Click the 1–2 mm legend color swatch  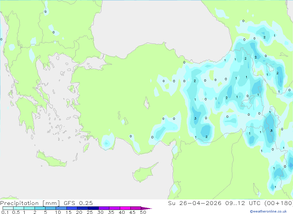(29, 208)
